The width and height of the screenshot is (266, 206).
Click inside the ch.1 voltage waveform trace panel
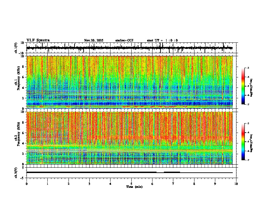(x=132, y=48)
